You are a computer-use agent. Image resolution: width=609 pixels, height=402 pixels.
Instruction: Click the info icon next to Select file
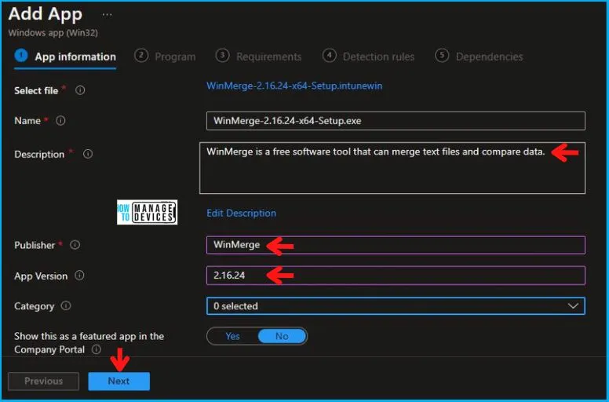80,90
